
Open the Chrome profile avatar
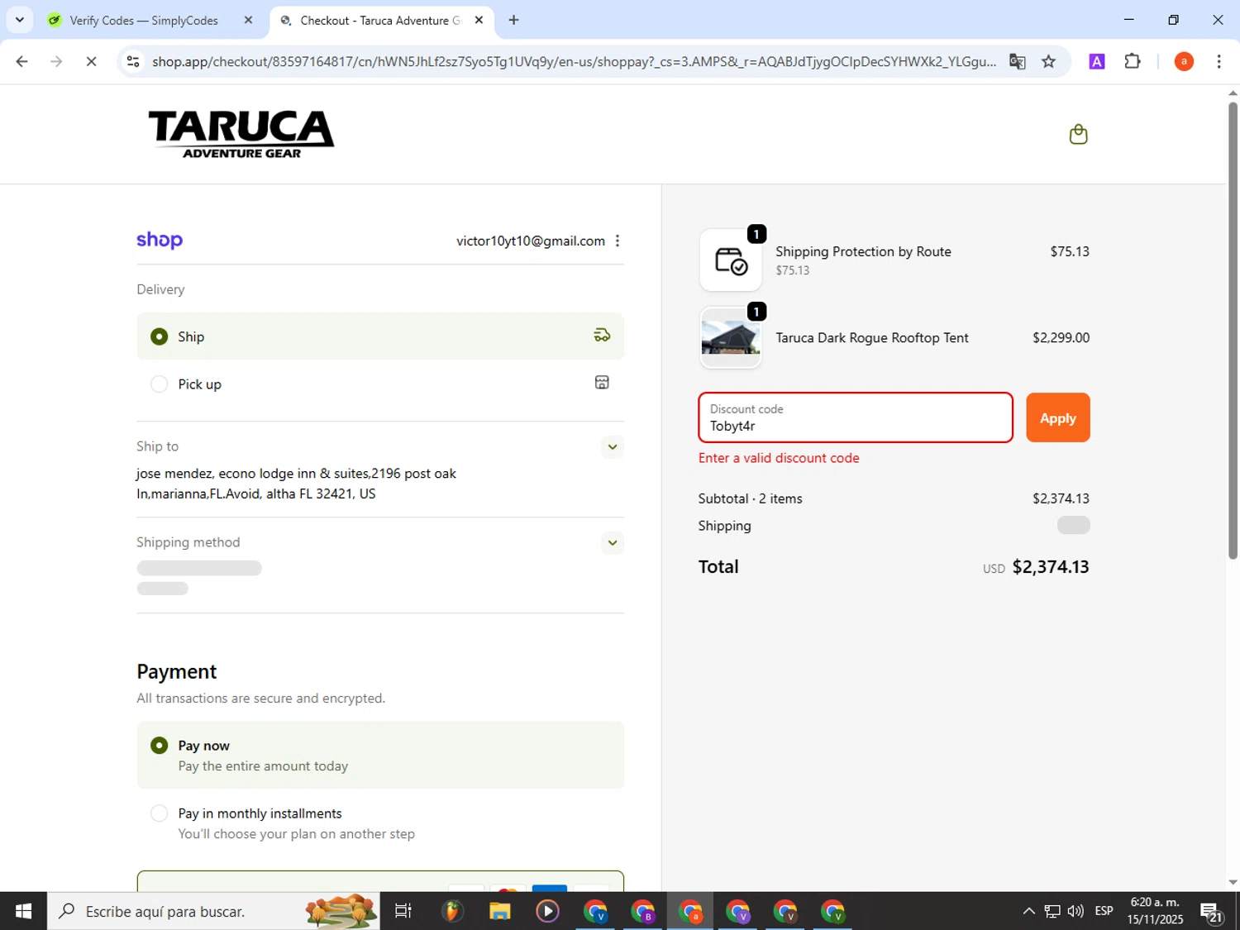(x=1184, y=61)
